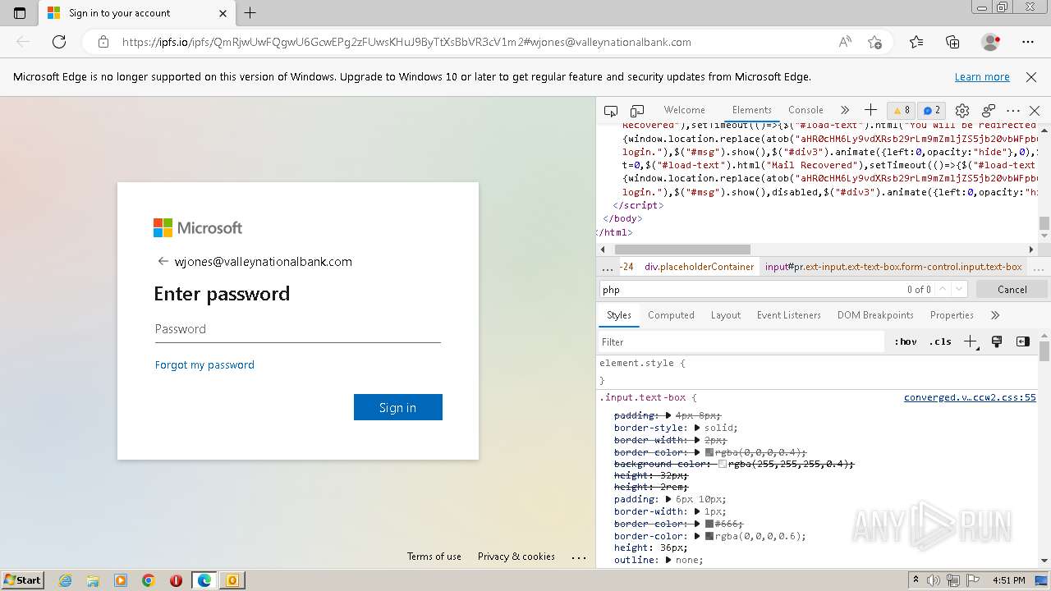Click the inspect element picker icon
Image resolution: width=1051 pixels, height=591 pixels.
611,110
